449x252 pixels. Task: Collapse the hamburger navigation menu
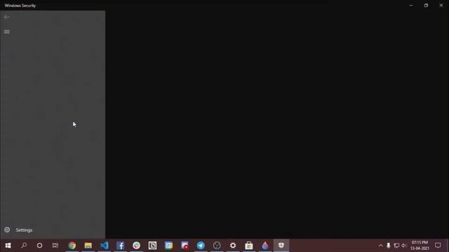(7, 31)
